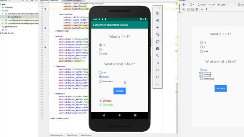Click the zoom out minus icon in Preview
The image size is (244, 137).
[x=239, y=5]
